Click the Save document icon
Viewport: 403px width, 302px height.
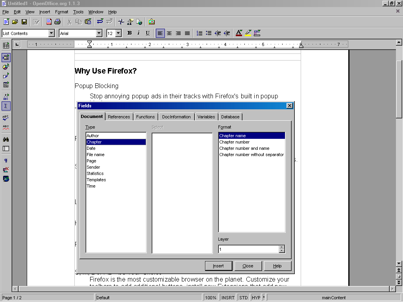24,22
